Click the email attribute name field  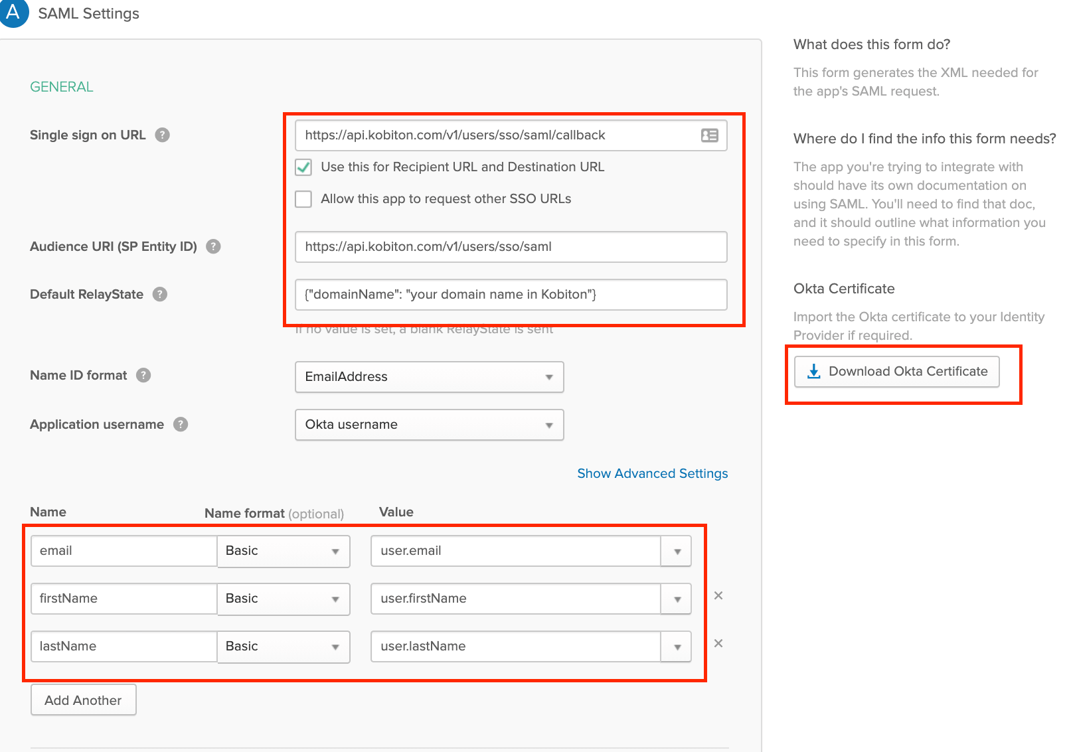pos(124,551)
